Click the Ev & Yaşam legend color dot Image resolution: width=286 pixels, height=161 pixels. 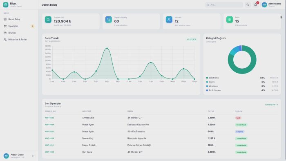pyautogui.click(x=207, y=90)
